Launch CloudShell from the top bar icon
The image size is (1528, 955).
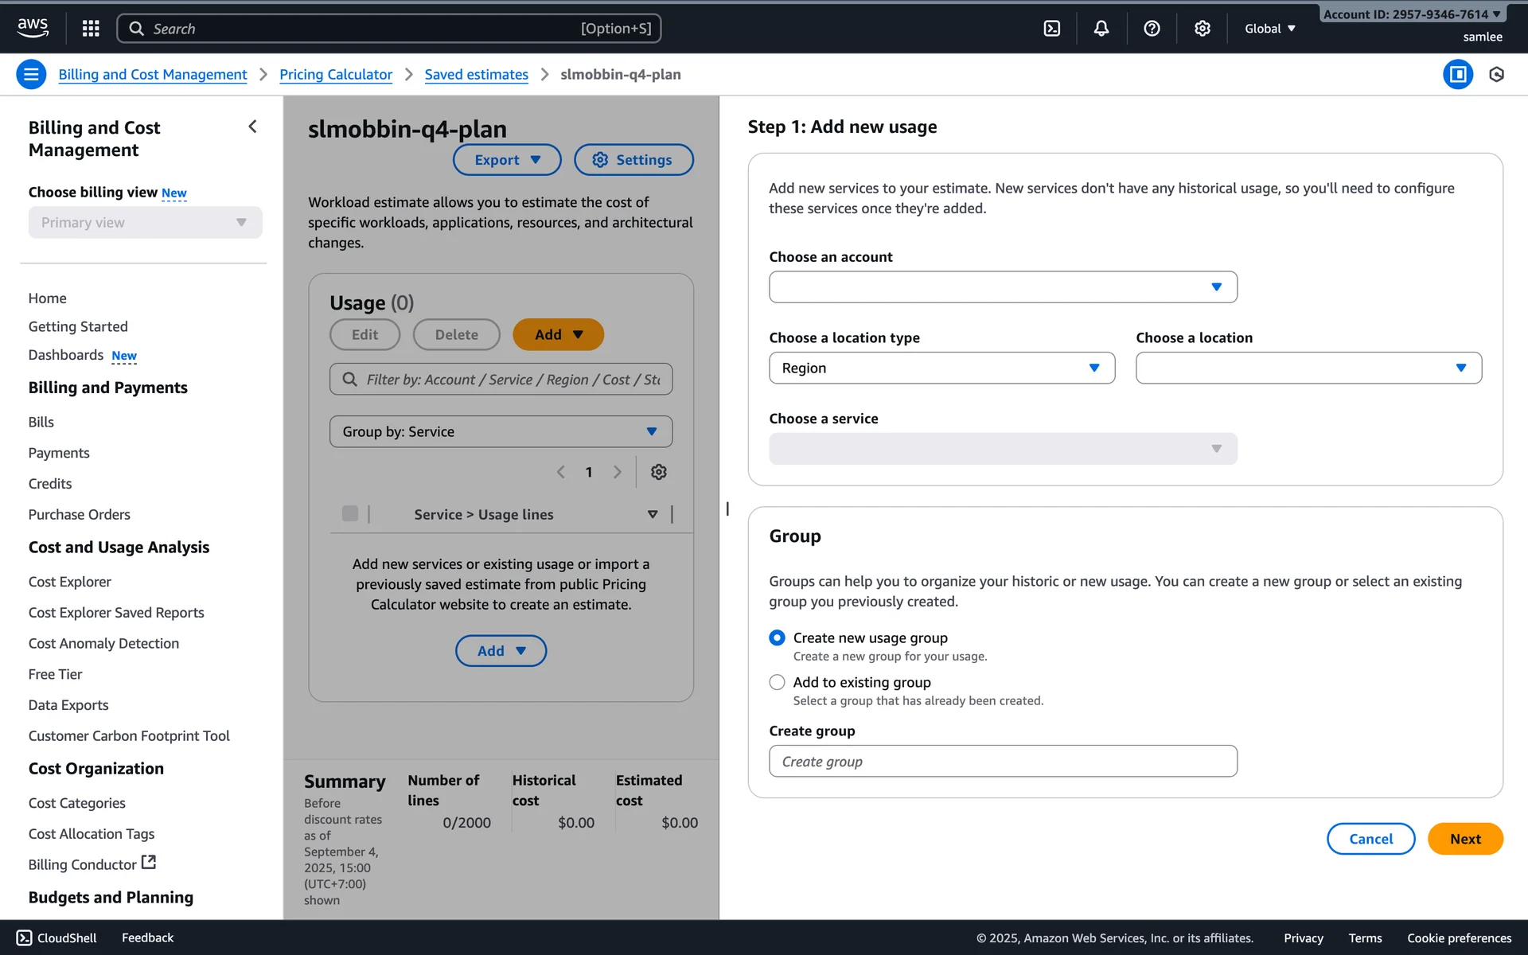[1051, 29]
